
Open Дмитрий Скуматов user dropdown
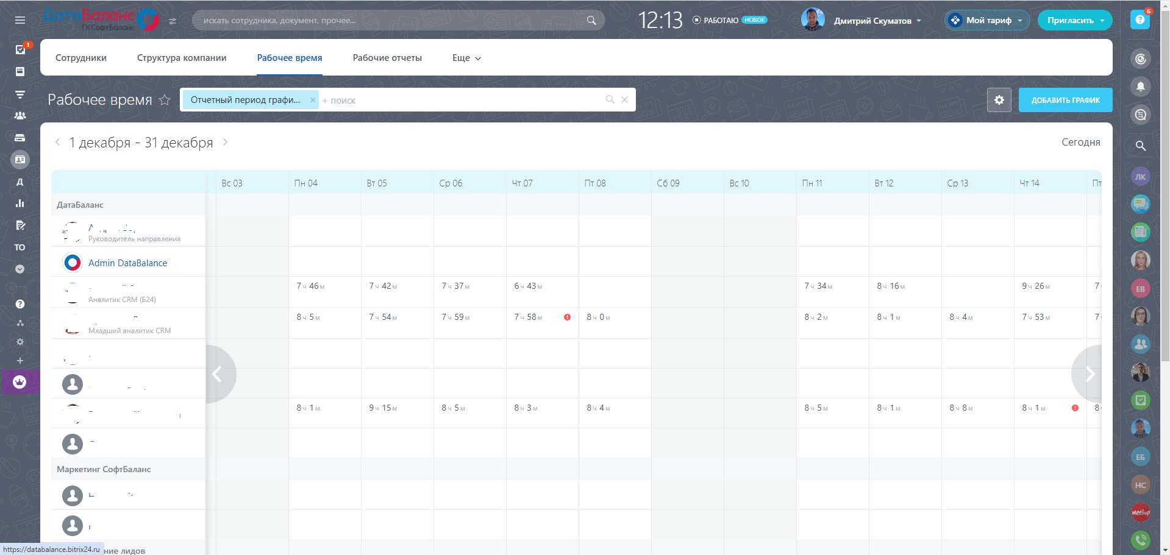(x=877, y=21)
